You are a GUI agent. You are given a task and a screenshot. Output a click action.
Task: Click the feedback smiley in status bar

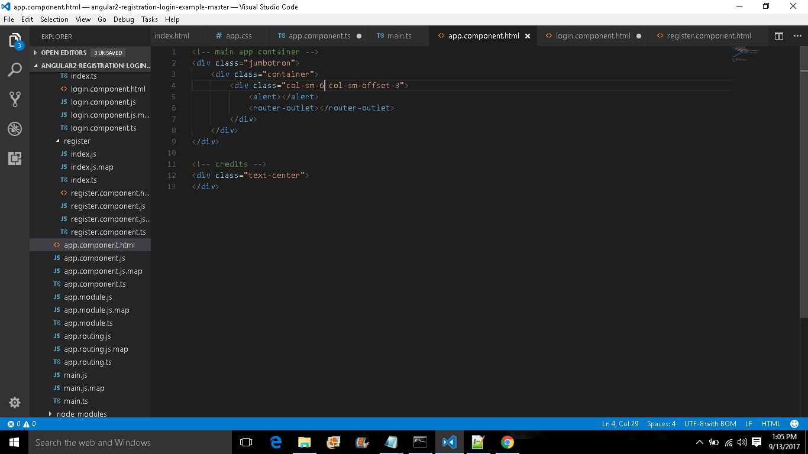coord(795,424)
